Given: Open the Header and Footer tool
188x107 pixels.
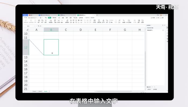Looking at the screenshot, I should click(99, 21).
